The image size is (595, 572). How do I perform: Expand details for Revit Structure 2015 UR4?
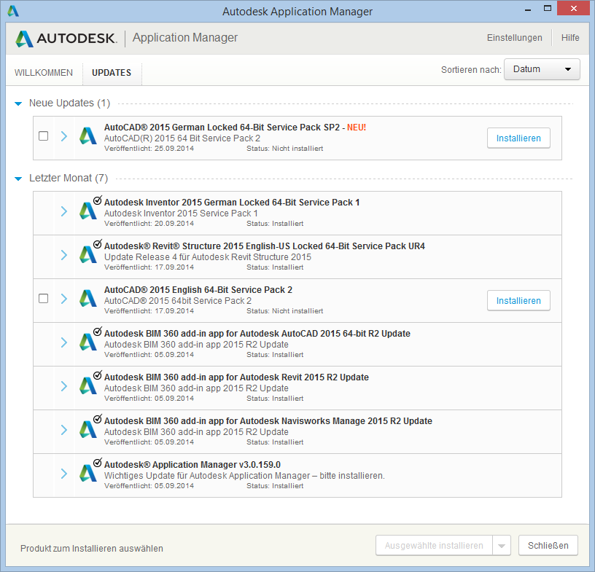click(x=64, y=255)
